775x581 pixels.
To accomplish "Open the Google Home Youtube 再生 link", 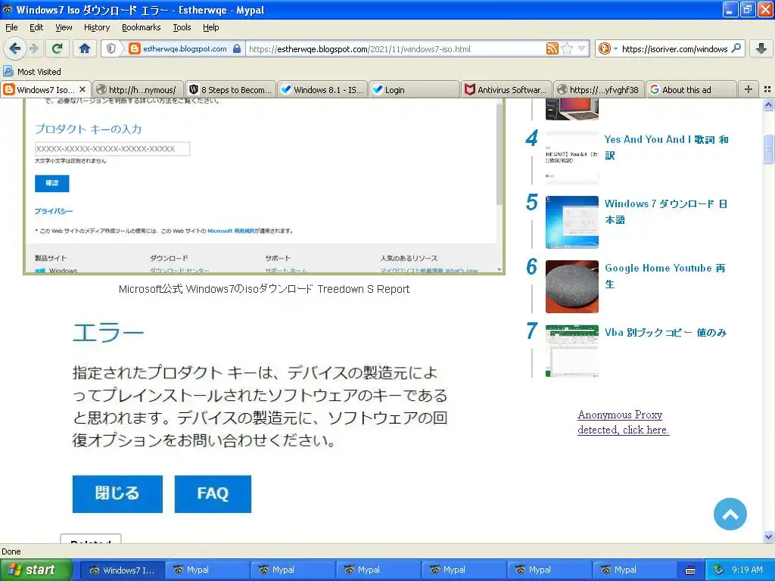I will [665, 275].
